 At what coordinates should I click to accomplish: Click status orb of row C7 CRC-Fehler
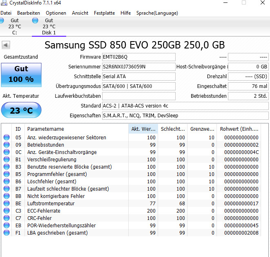click(7, 218)
